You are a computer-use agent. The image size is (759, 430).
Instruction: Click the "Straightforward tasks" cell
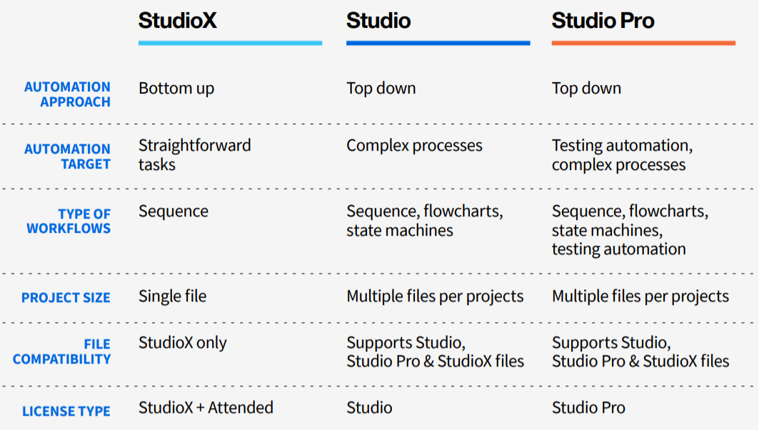pyautogui.click(x=194, y=155)
